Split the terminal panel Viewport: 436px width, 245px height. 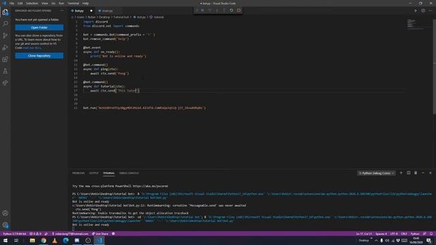pos(409,173)
